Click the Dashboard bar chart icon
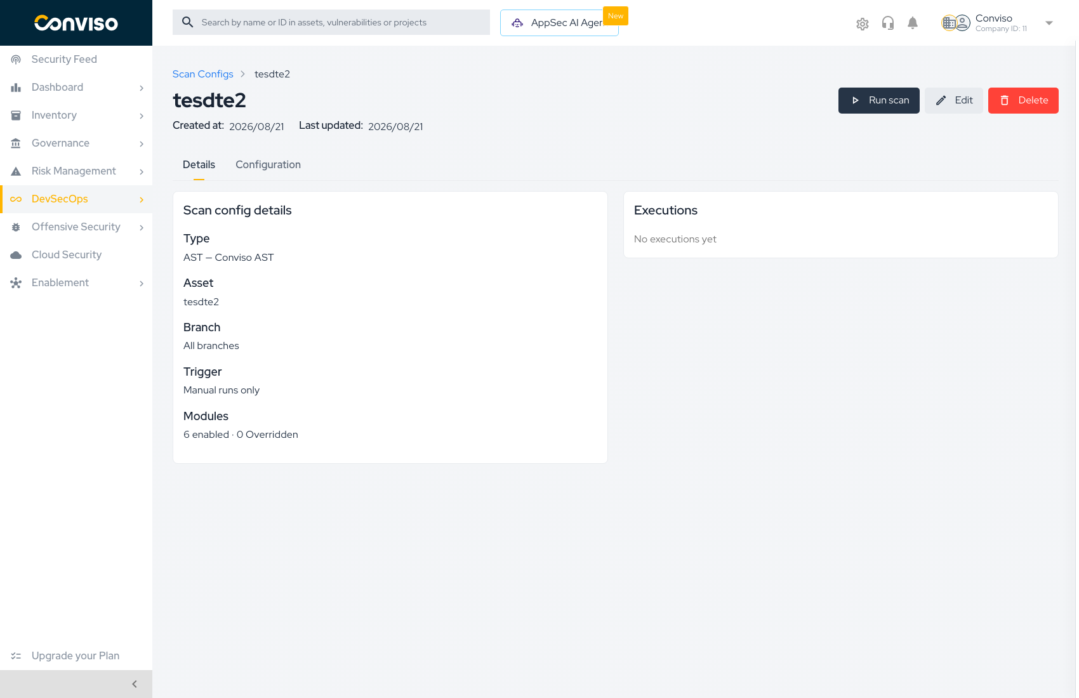This screenshot has height=698, width=1079. click(x=16, y=87)
